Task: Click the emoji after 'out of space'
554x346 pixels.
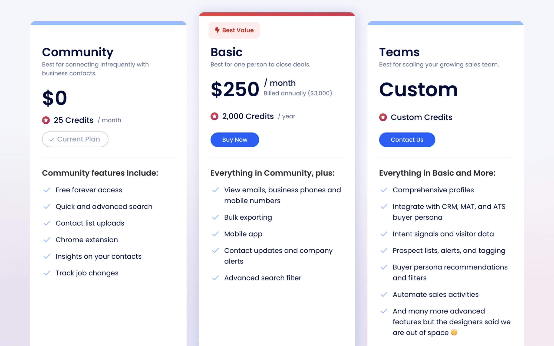Action: coord(454,332)
